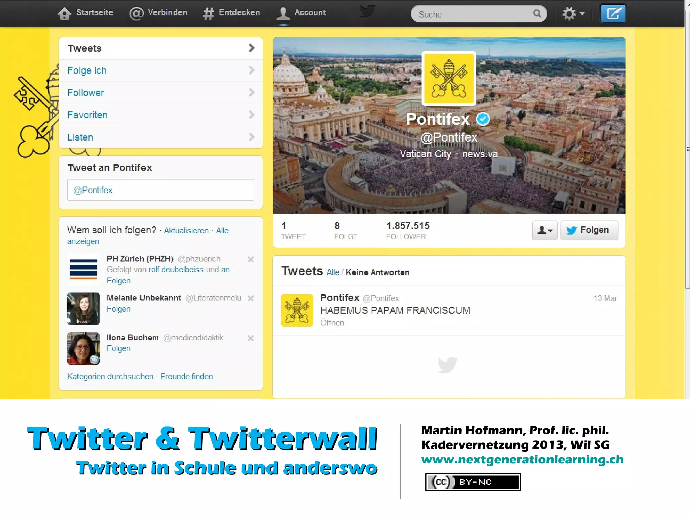Click the Tweet an Pontifex input field
The height and width of the screenshot is (518, 690).
(161, 190)
